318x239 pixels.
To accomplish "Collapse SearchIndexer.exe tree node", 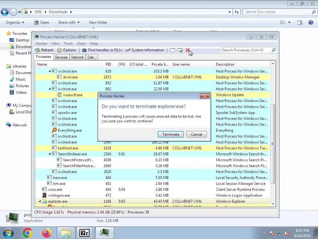I will (50, 154).
